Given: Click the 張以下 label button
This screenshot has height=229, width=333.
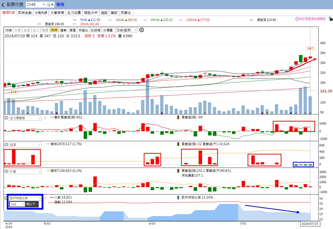Looking at the screenshot, I should 32,204.
